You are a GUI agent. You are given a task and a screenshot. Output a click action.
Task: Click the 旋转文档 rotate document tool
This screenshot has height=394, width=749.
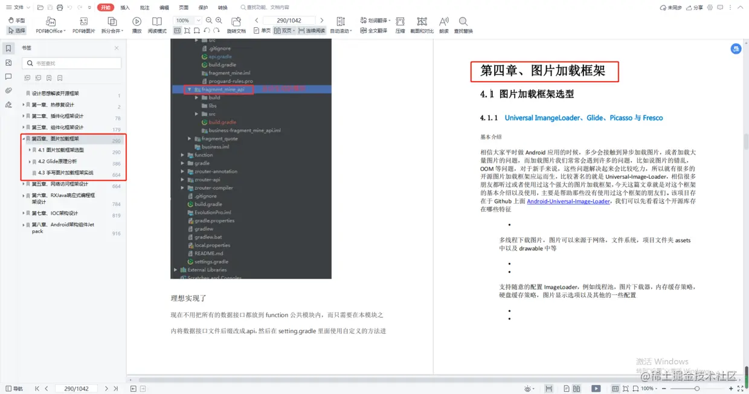236,25
